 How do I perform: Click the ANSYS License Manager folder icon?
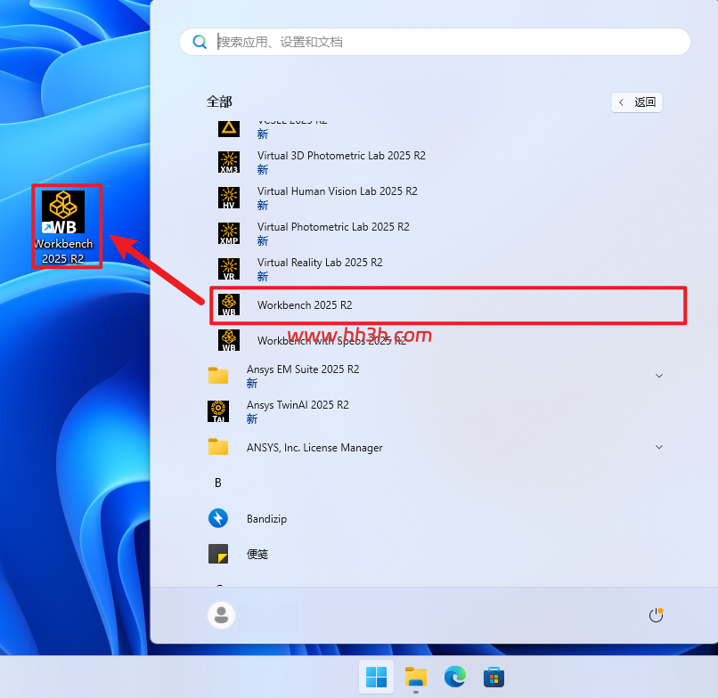click(x=218, y=447)
